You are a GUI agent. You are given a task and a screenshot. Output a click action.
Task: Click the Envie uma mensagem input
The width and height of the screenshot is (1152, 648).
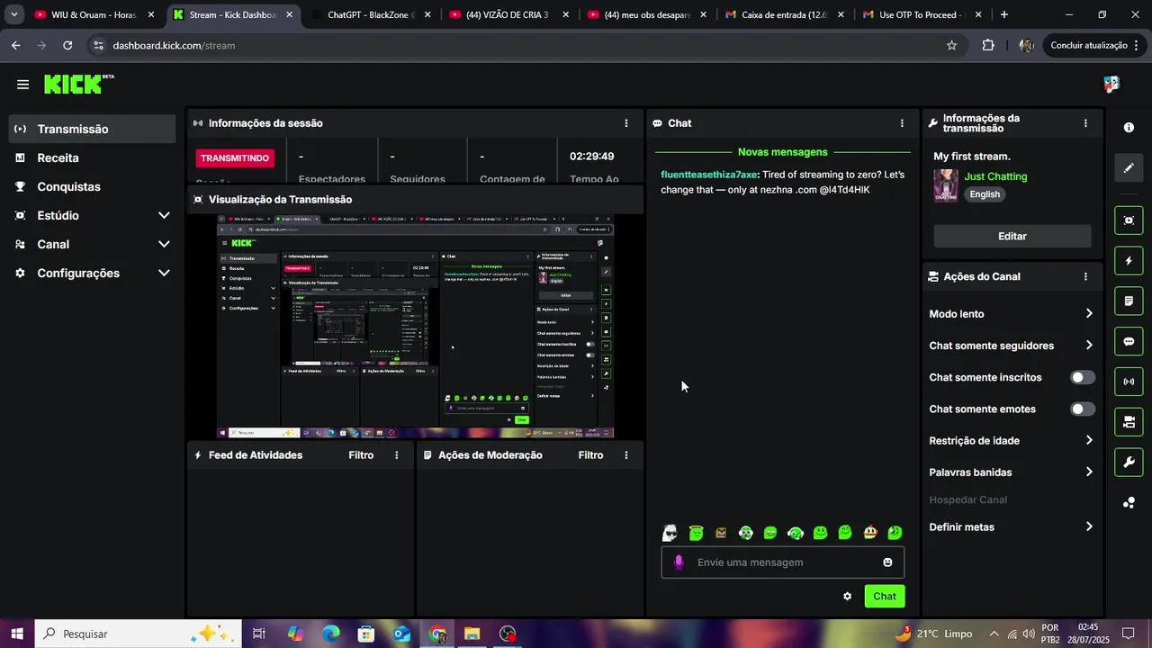click(x=783, y=562)
